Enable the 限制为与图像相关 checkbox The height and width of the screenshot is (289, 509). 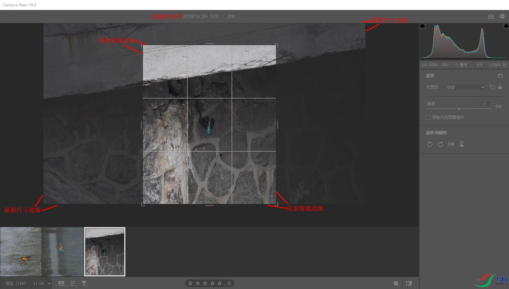tap(428, 117)
